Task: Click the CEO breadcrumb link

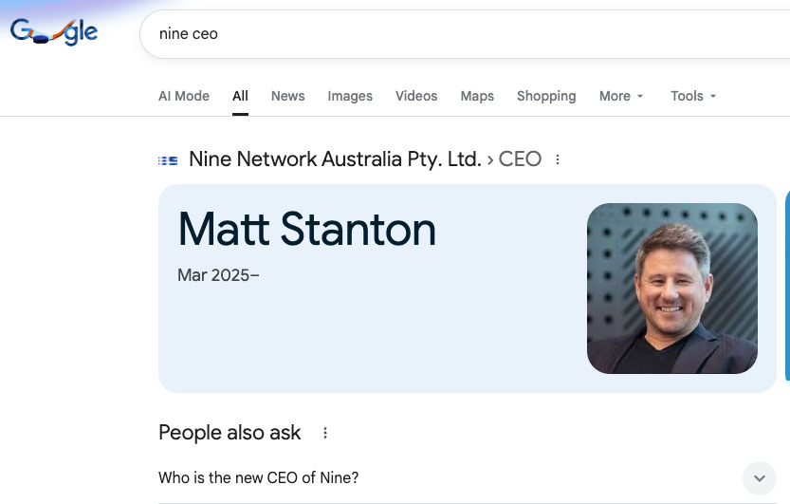Action: coord(520,159)
